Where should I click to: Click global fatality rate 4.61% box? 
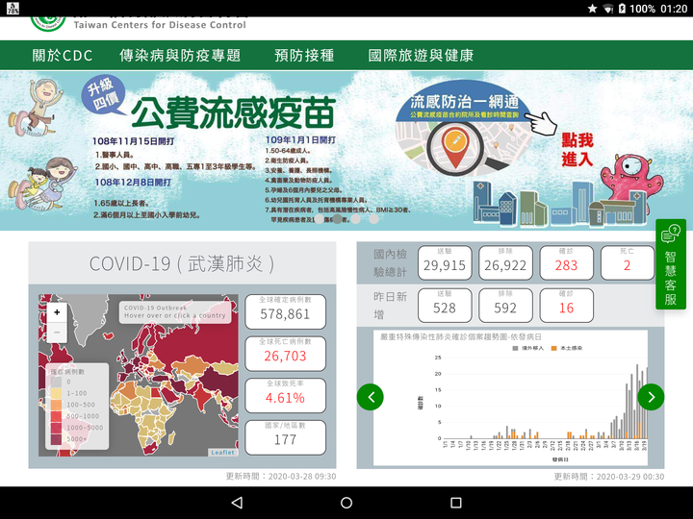[285, 395]
